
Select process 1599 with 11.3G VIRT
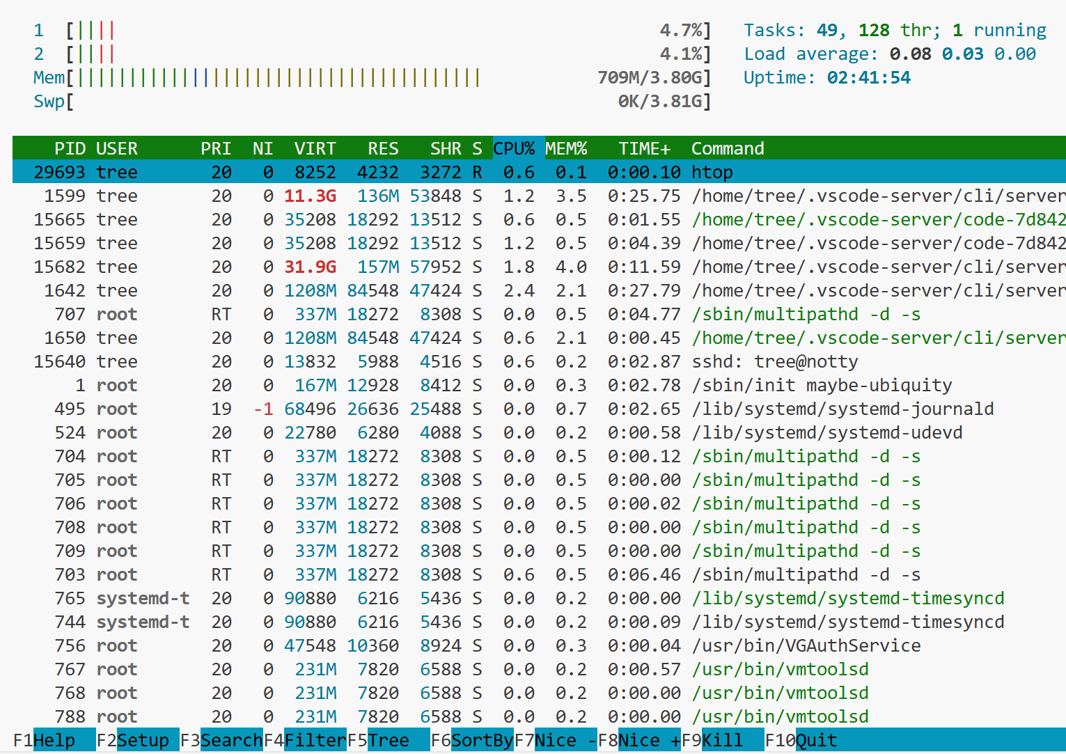tap(539, 196)
